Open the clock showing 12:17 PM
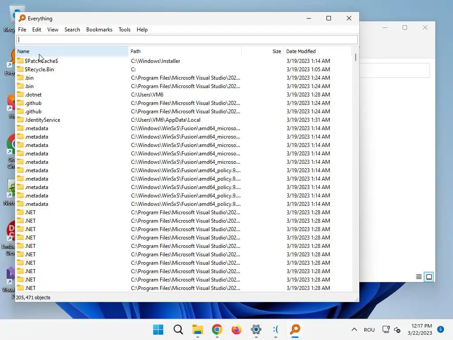The width and height of the screenshot is (453, 340). point(420,329)
